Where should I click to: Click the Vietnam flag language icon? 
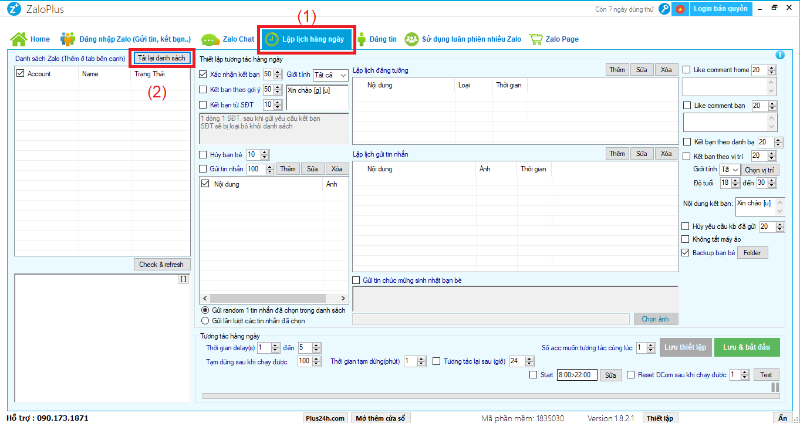coord(680,9)
